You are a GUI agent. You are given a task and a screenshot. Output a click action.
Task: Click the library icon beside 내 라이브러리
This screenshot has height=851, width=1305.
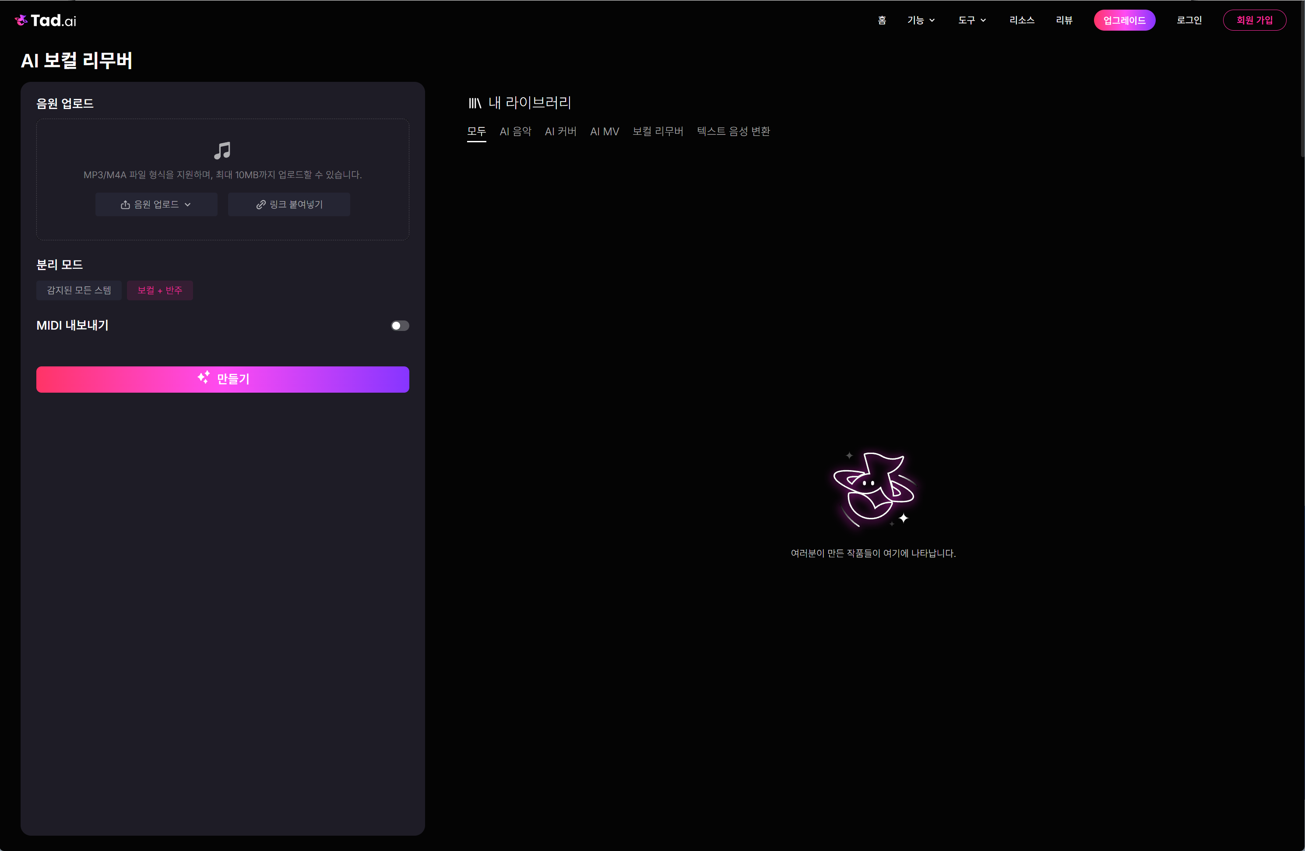click(475, 102)
